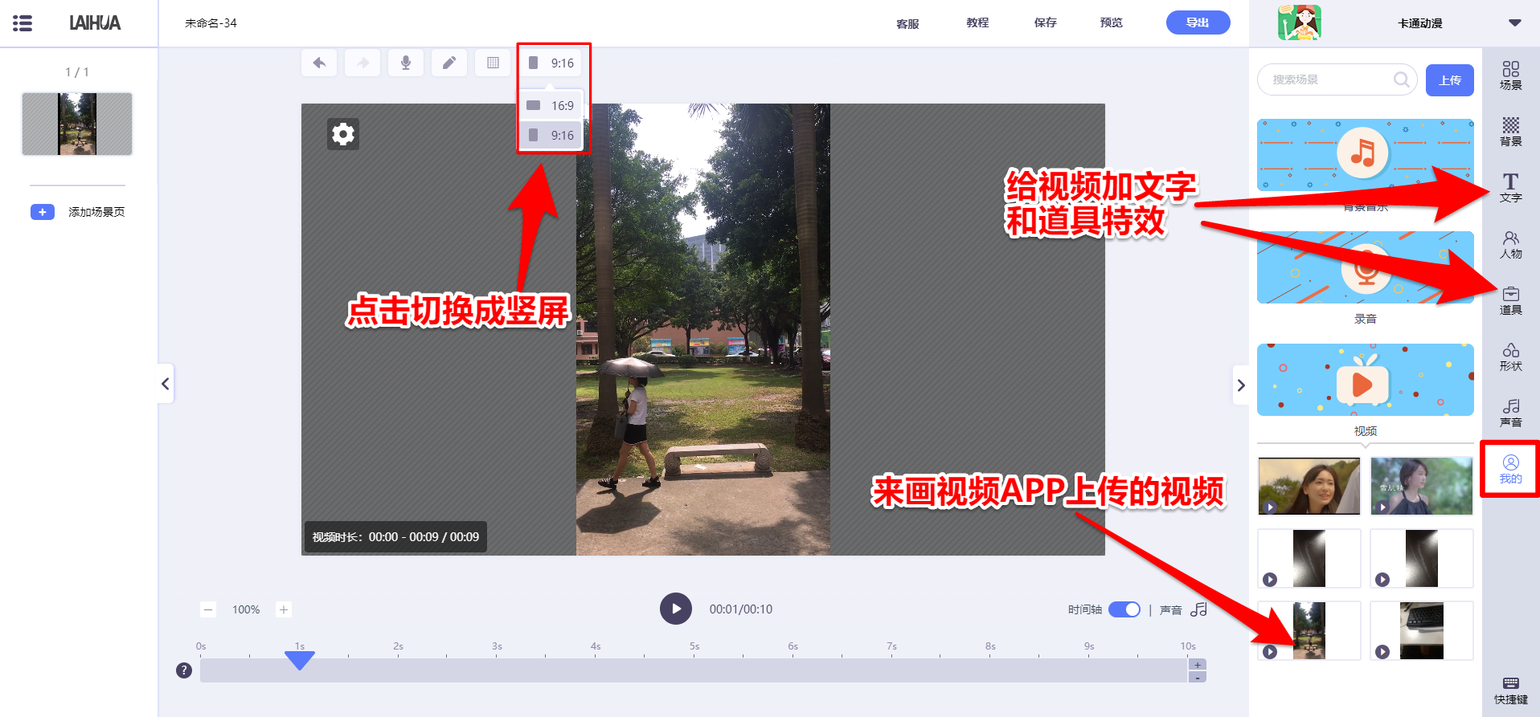Select the left dark light-beam video thumbnail
The image size is (1540, 717).
pos(1309,558)
